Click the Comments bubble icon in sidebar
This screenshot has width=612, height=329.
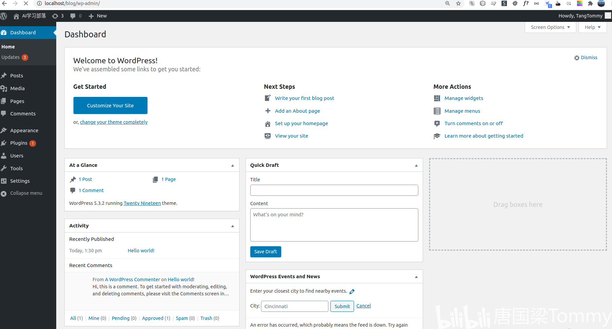(x=4, y=114)
